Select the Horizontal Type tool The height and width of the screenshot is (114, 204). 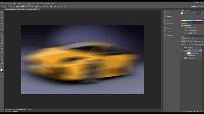point(2,54)
